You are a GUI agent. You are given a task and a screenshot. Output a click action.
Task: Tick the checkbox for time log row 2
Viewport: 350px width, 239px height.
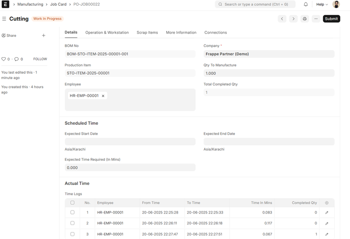73,223
